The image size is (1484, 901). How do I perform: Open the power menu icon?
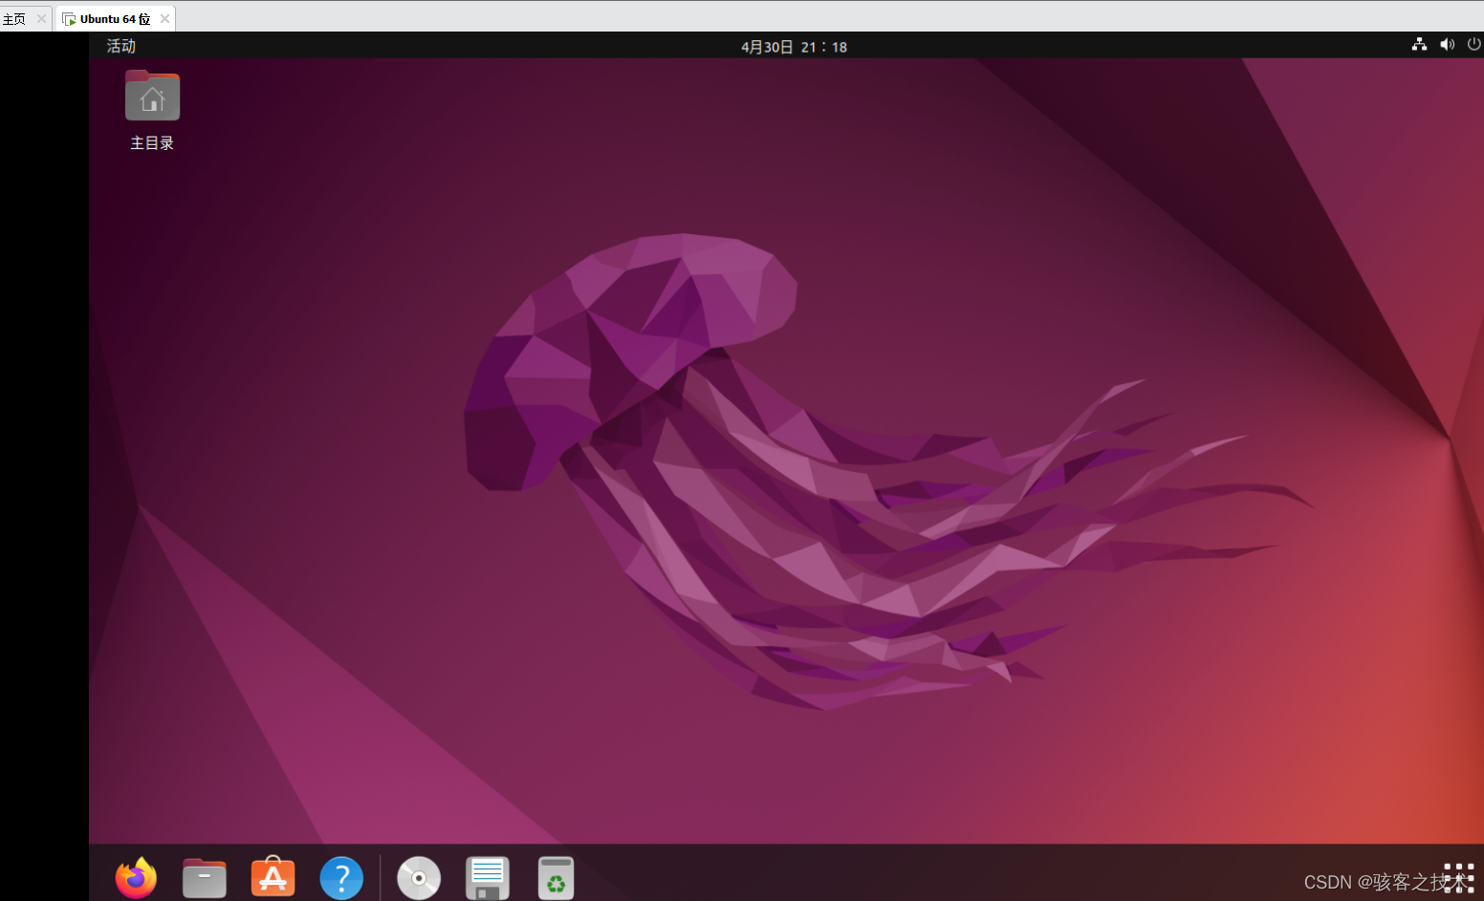tap(1473, 45)
